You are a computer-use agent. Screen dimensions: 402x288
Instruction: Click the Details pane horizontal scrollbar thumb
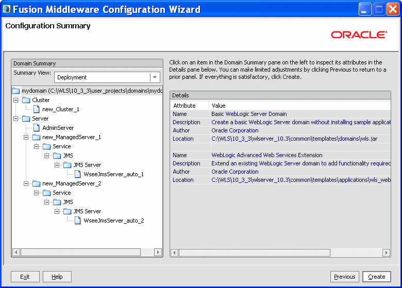(x=254, y=253)
